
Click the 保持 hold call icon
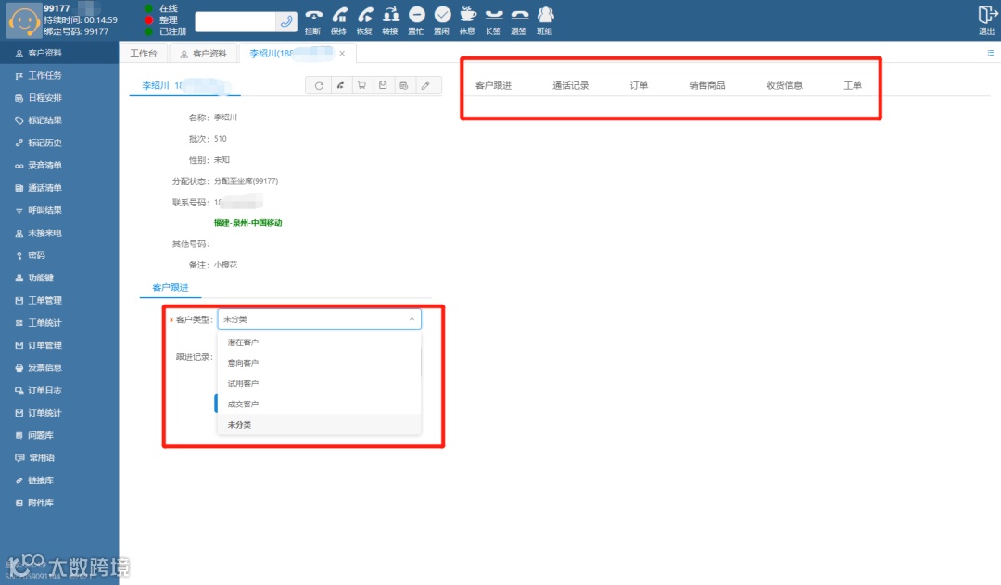tap(339, 15)
